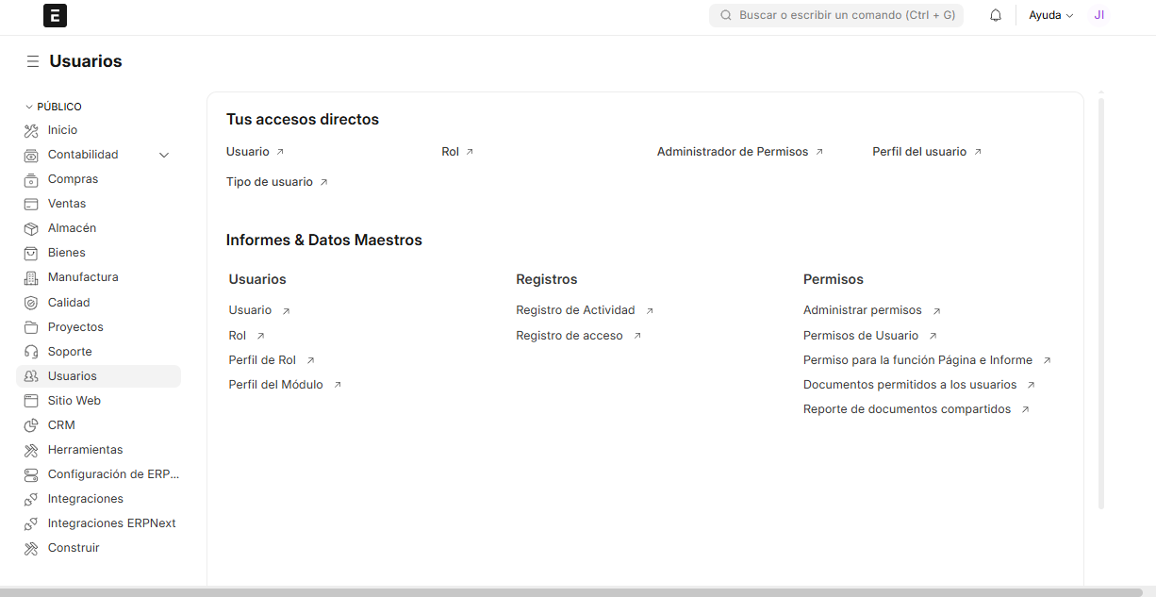Click the Manufactura building icon
The width and height of the screenshot is (1156, 597).
[x=31, y=277]
